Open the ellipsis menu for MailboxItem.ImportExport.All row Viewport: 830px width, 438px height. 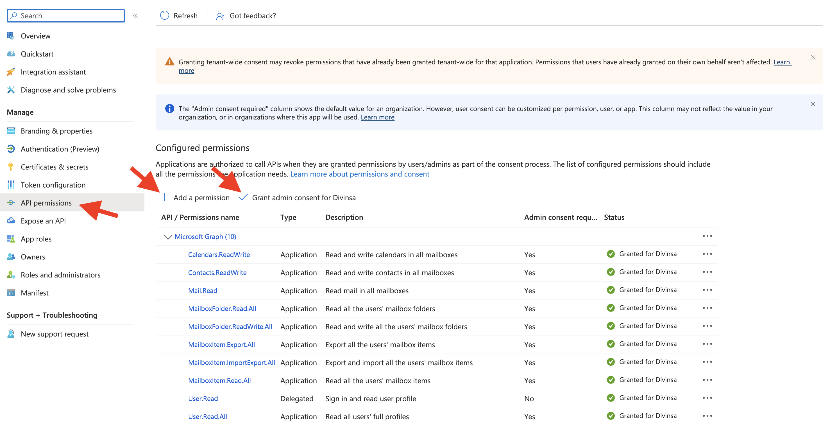tap(707, 362)
